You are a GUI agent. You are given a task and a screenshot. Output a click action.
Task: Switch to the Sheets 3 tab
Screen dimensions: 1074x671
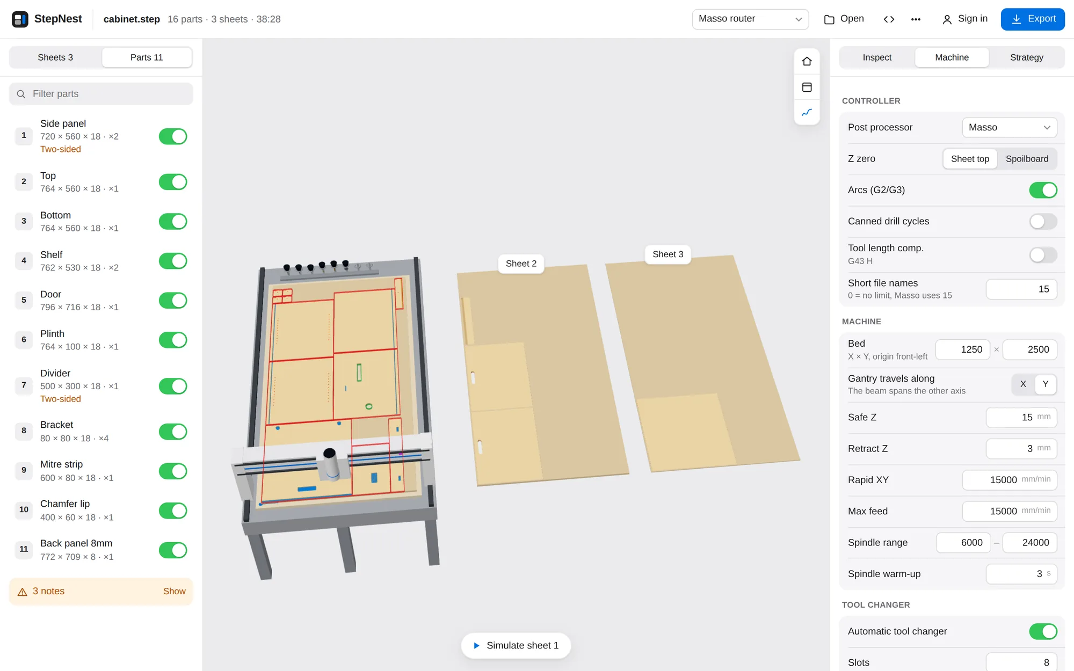pos(55,57)
